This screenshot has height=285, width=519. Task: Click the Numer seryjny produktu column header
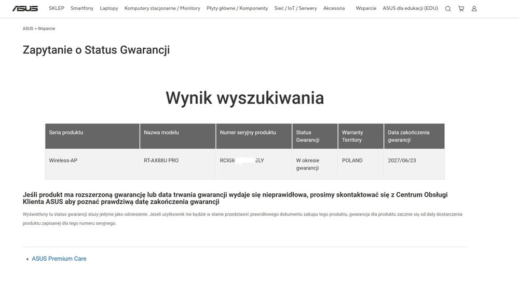[254, 136]
